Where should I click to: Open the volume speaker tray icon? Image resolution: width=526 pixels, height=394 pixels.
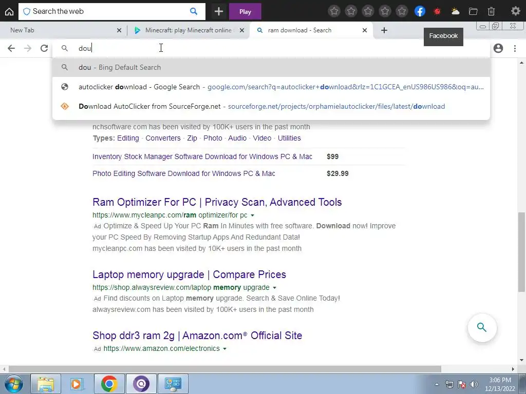(x=474, y=385)
